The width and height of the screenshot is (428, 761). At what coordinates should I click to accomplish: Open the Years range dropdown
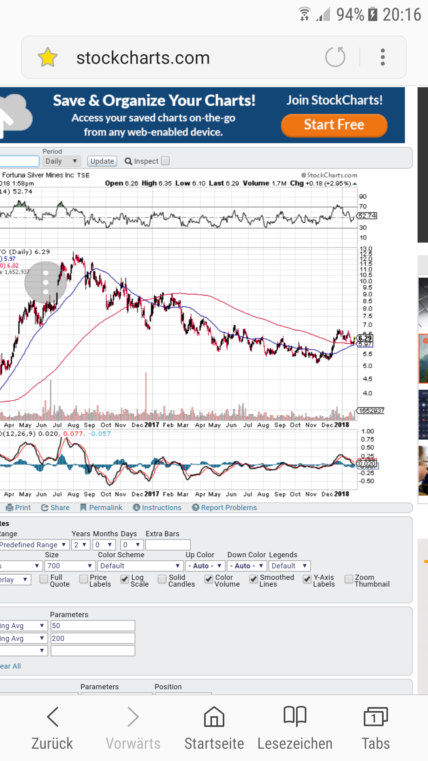80,545
